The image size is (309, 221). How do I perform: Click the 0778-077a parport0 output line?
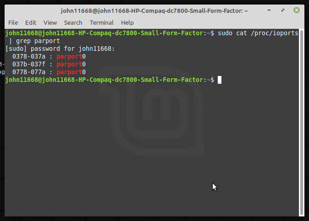pos(49,72)
